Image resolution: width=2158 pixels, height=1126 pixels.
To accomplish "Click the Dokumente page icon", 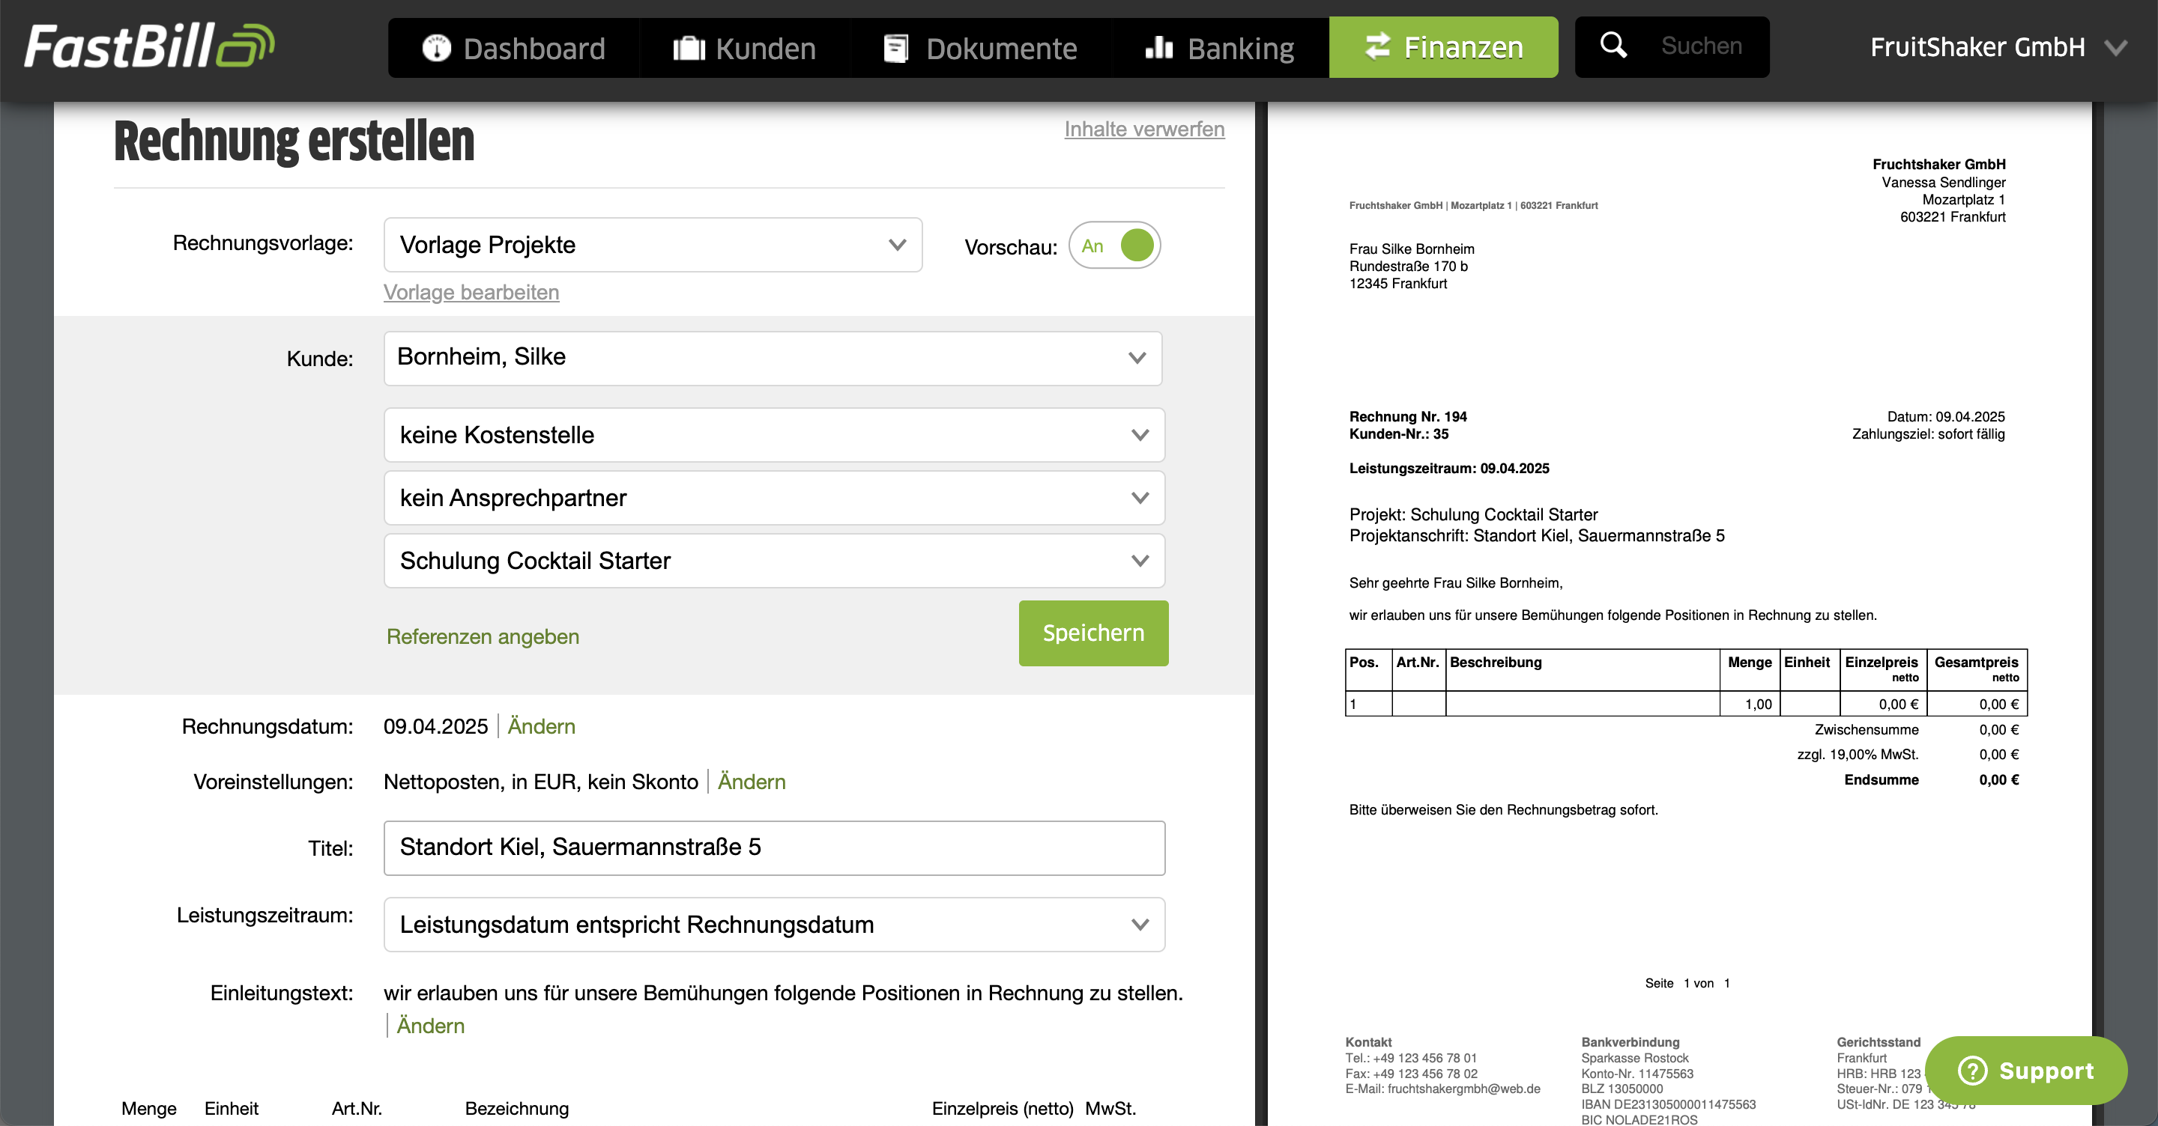I will pyautogui.click(x=896, y=49).
